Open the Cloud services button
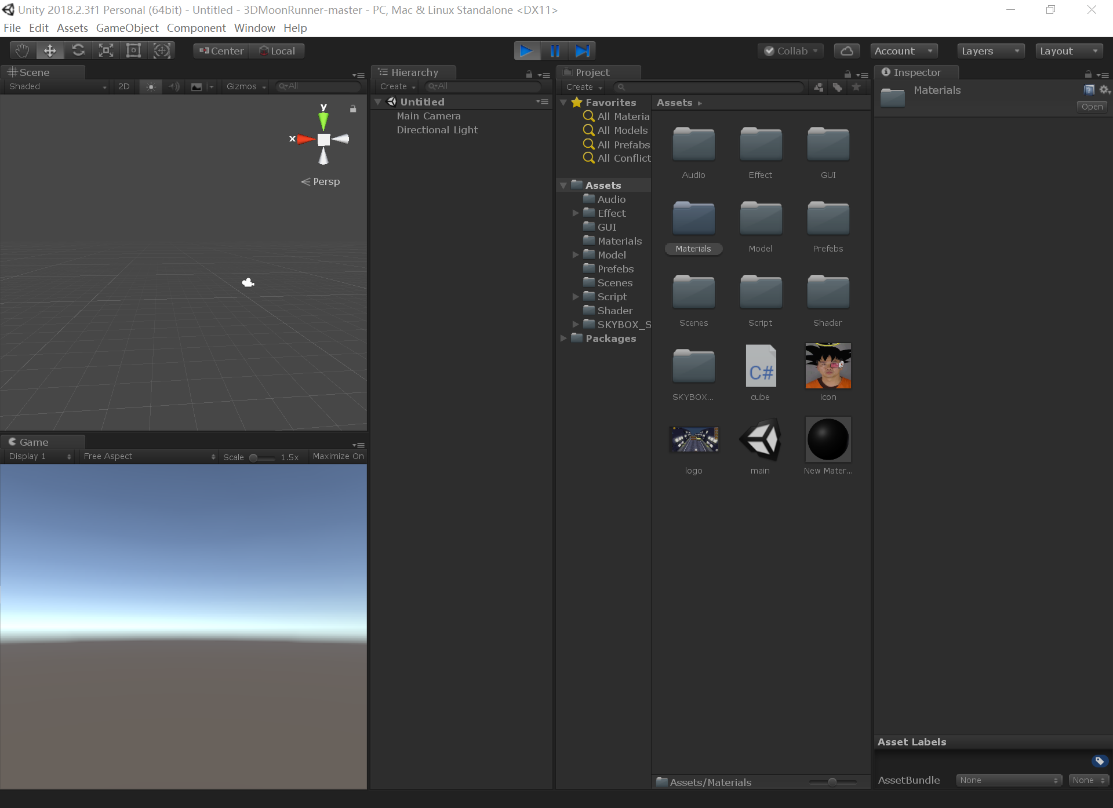 coord(846,51)
